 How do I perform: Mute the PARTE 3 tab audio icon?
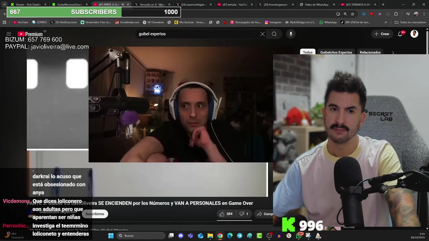123,5
